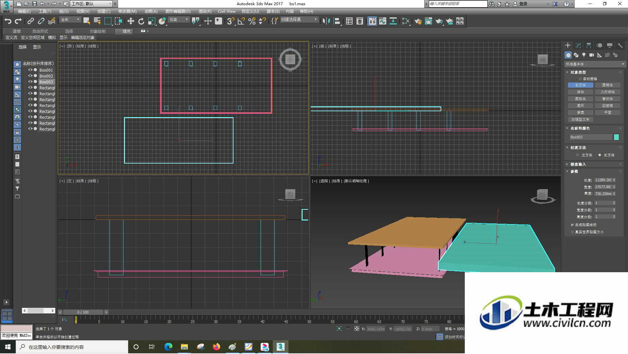Toggle the Percent Snap icon
The image size is (628, 354).
[252, 21]
